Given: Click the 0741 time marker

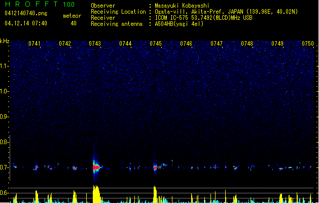Looking at the screenshot, I should tap(34, 43).
